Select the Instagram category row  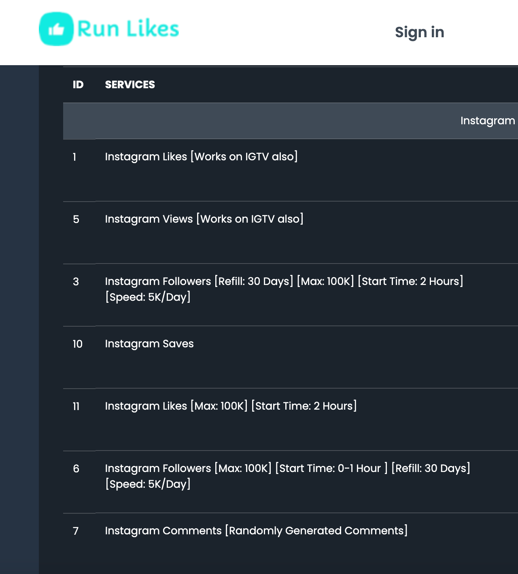(487, 121)
